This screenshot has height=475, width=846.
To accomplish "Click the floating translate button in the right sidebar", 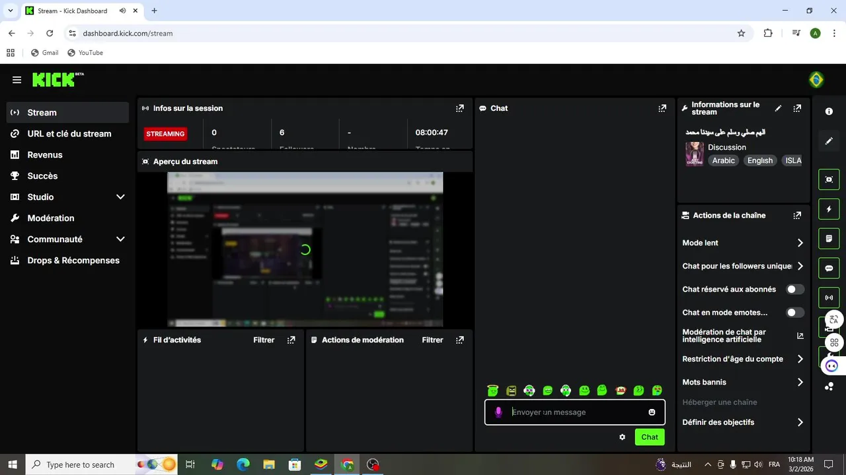I will pyautogui.click(x=834, y=319).
